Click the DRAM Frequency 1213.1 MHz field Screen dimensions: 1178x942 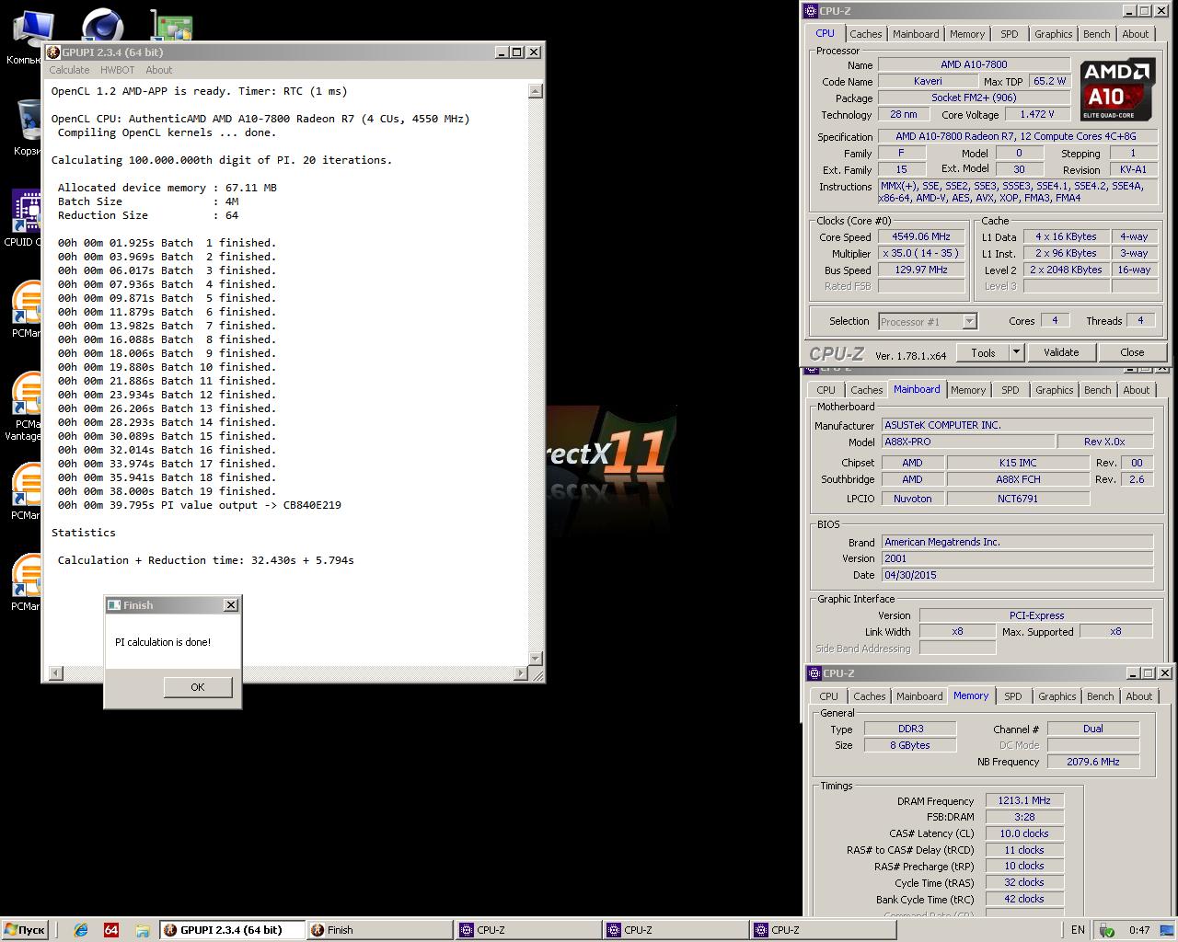point(1024,800)
